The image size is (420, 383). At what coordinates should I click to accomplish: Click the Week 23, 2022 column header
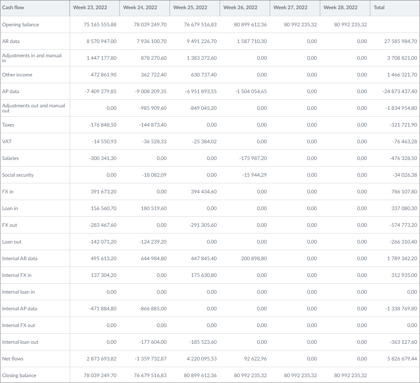90,8
